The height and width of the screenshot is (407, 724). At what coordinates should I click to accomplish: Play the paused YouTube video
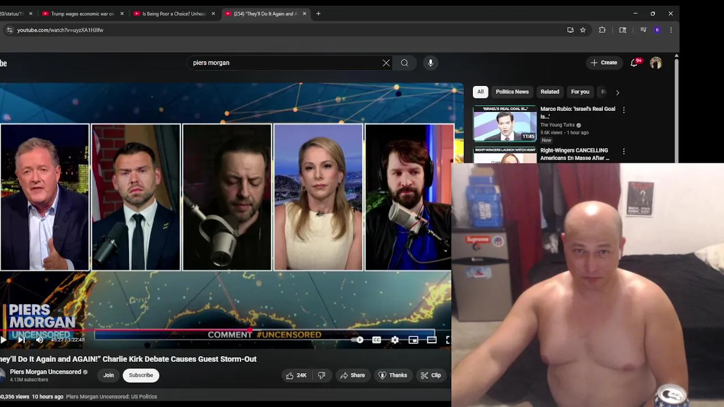[3, 340]
